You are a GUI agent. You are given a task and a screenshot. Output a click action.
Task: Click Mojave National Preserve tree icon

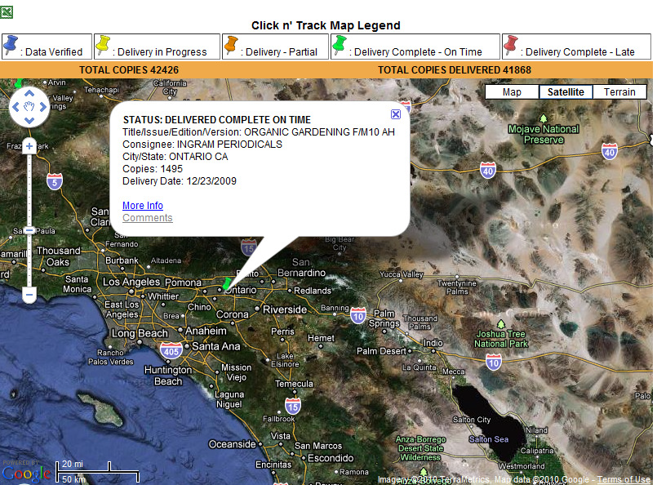[544, 118]
